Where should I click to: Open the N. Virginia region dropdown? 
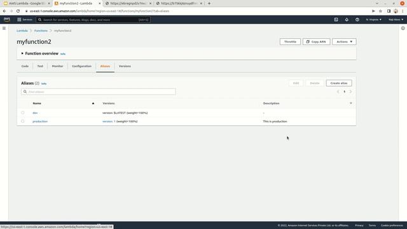[374, 20]
